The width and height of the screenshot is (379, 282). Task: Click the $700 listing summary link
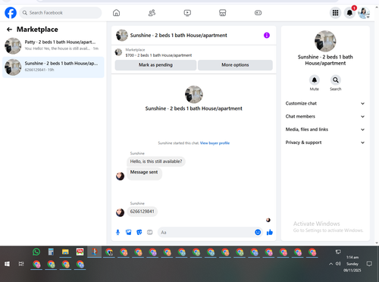tap(158, 55)
